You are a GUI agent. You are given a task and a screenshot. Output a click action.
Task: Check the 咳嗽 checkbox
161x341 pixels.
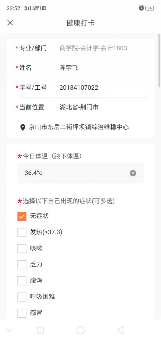click(x=22, y=248)
